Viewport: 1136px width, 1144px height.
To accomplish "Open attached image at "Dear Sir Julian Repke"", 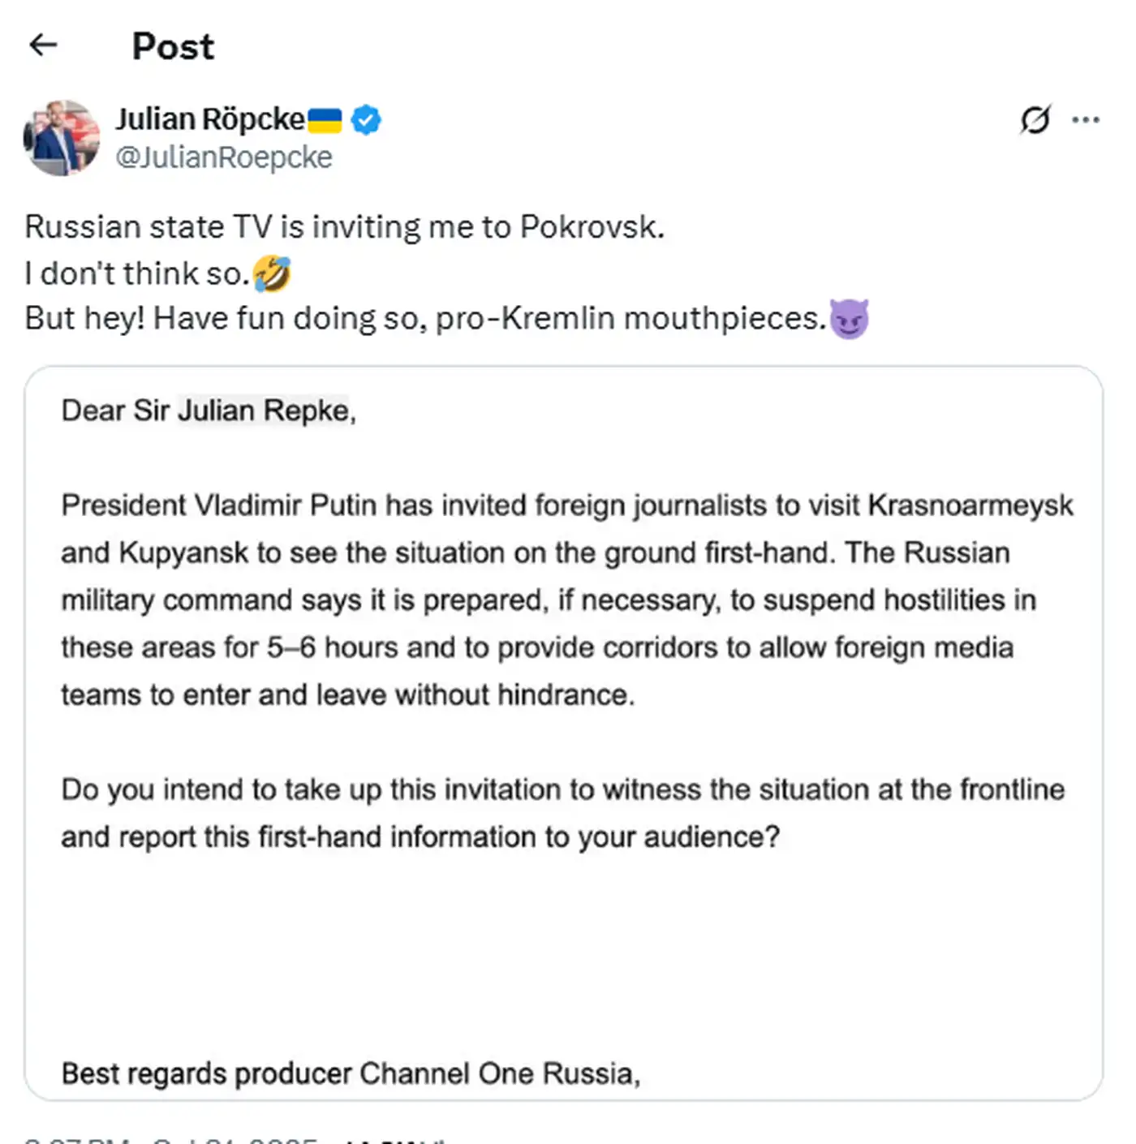I will [x=209, y=411].
